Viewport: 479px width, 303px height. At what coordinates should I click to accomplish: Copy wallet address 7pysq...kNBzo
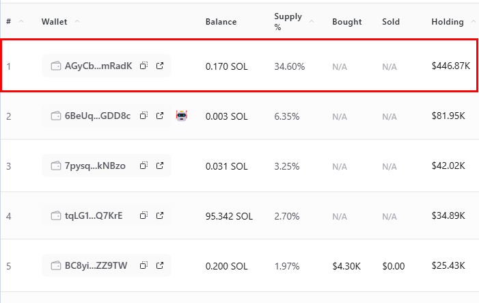tap(143, 166)
